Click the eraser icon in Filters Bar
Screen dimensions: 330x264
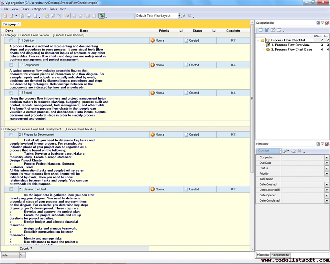[x=293, y=151]
